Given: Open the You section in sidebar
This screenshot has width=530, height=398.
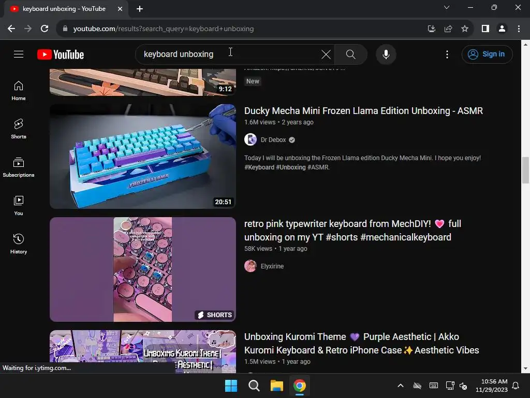Looking at the screenshot, I should [x=19, y=205].
